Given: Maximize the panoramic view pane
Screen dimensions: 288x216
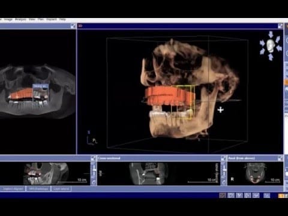Looking at the screenshot, I should (x=73, y=26).
